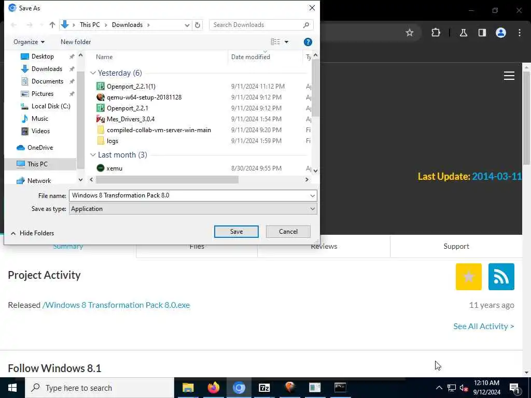Open Chrome extensions puzzle icon
Viewport: 531px width, 398px height.
(x=436, y=33)
